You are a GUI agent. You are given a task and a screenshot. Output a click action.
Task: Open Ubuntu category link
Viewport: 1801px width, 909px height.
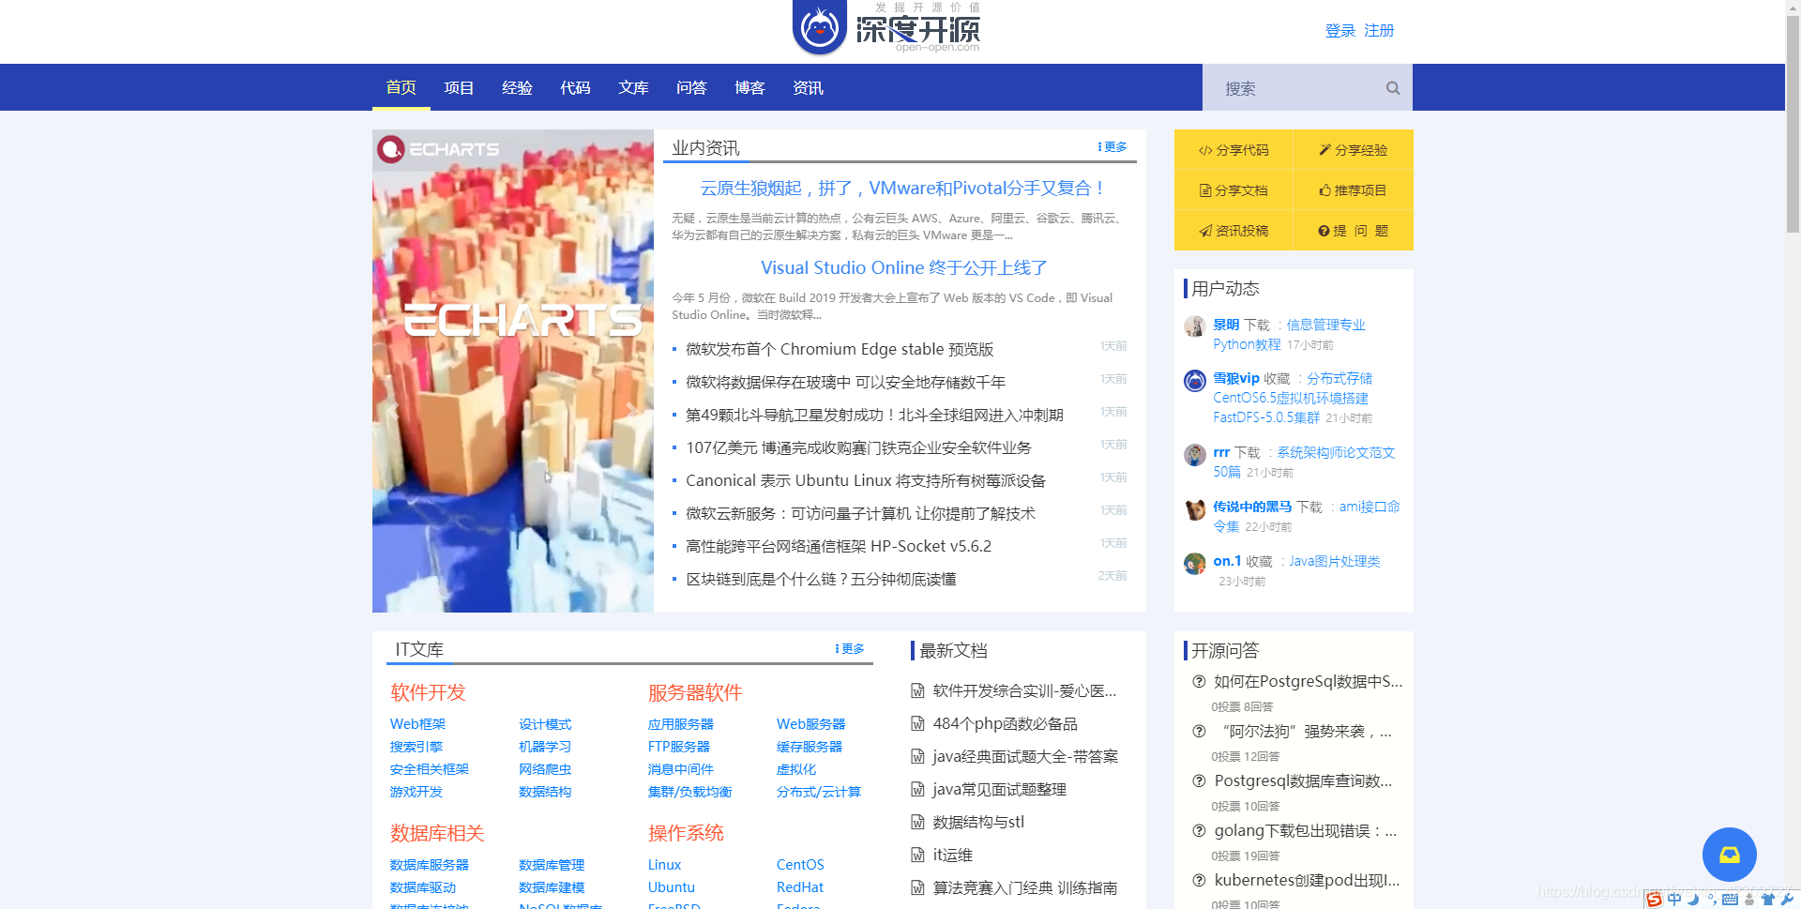click(672, 887)
